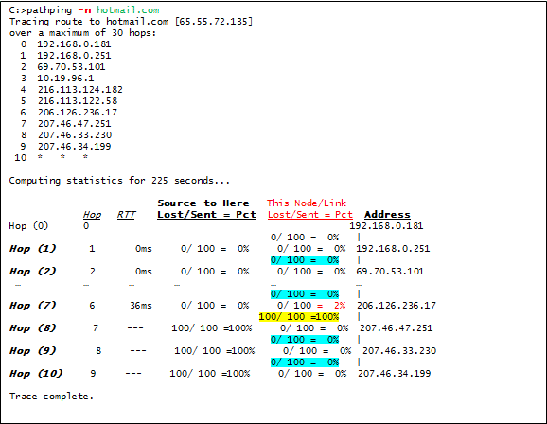
Task: Select route list entry 216.113.122.58
Action: pos(78,101)
